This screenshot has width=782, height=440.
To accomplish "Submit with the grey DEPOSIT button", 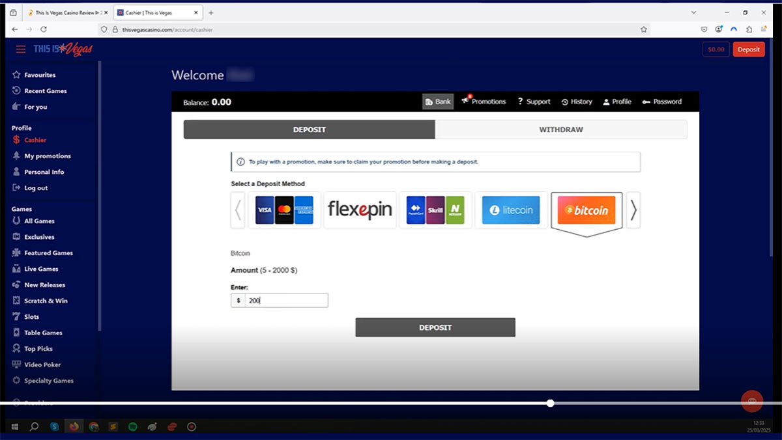I will (435, 327).
